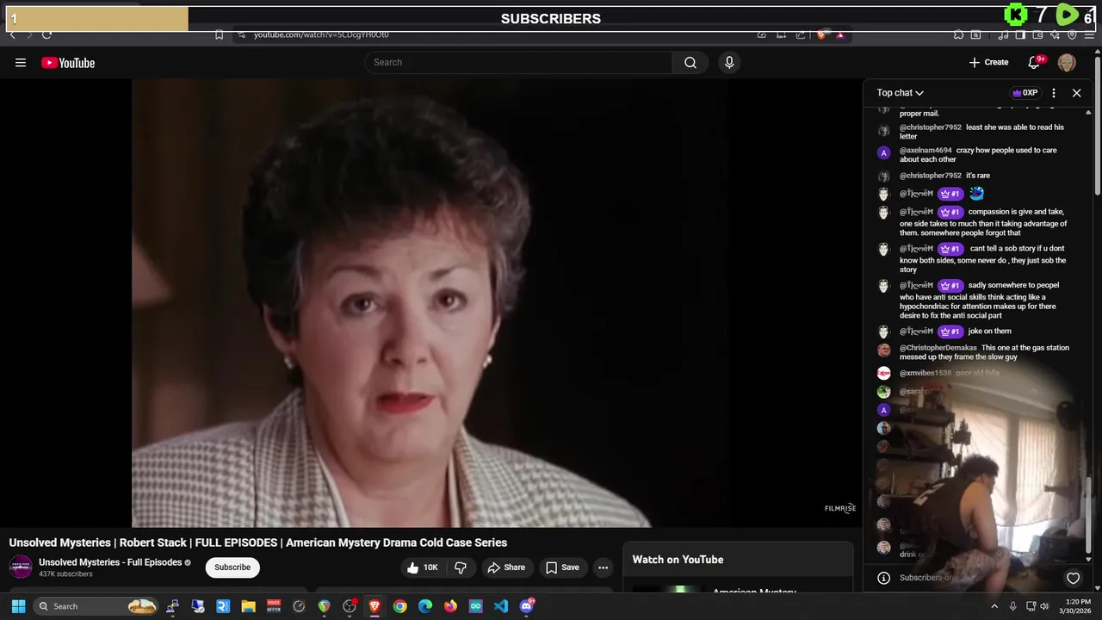The image size is (1102, 620).
Task: Click the channel avatar next to title
Action: 21,567
